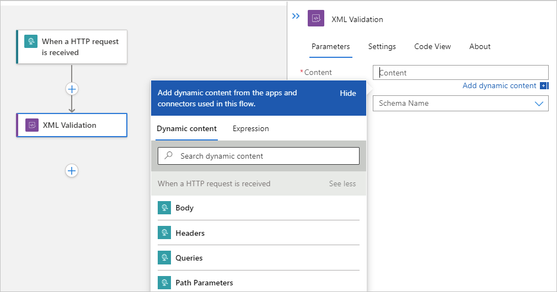
Task: Click the Add dynamic content link
Action: click(499, 85)
